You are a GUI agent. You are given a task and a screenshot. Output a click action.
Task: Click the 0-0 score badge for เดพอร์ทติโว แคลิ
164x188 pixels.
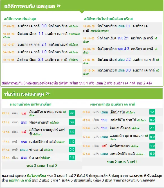click(x=152, y=154)
